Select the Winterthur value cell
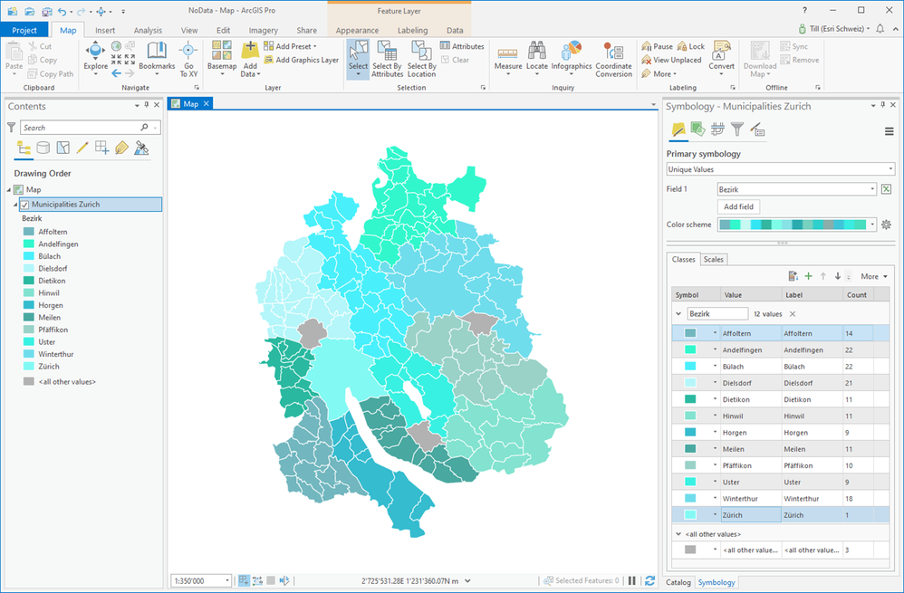Viewport: 904px width, 593px height. coord(752,499)
